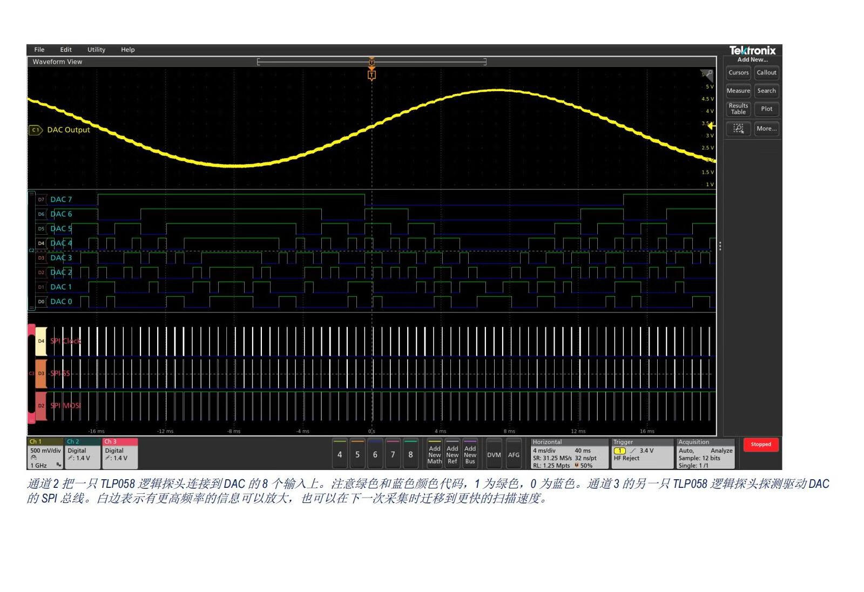
Task: Open the Horizontal settings badge
Action: click(x=569, y=454)
